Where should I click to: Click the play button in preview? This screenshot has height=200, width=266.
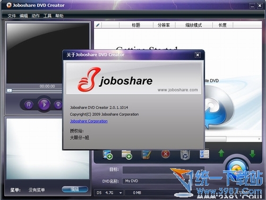44,105
